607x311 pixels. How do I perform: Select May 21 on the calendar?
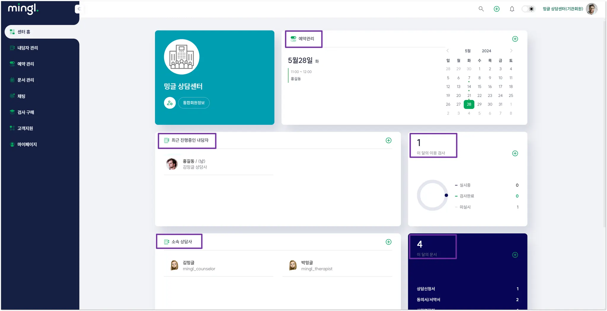point(469,96)
